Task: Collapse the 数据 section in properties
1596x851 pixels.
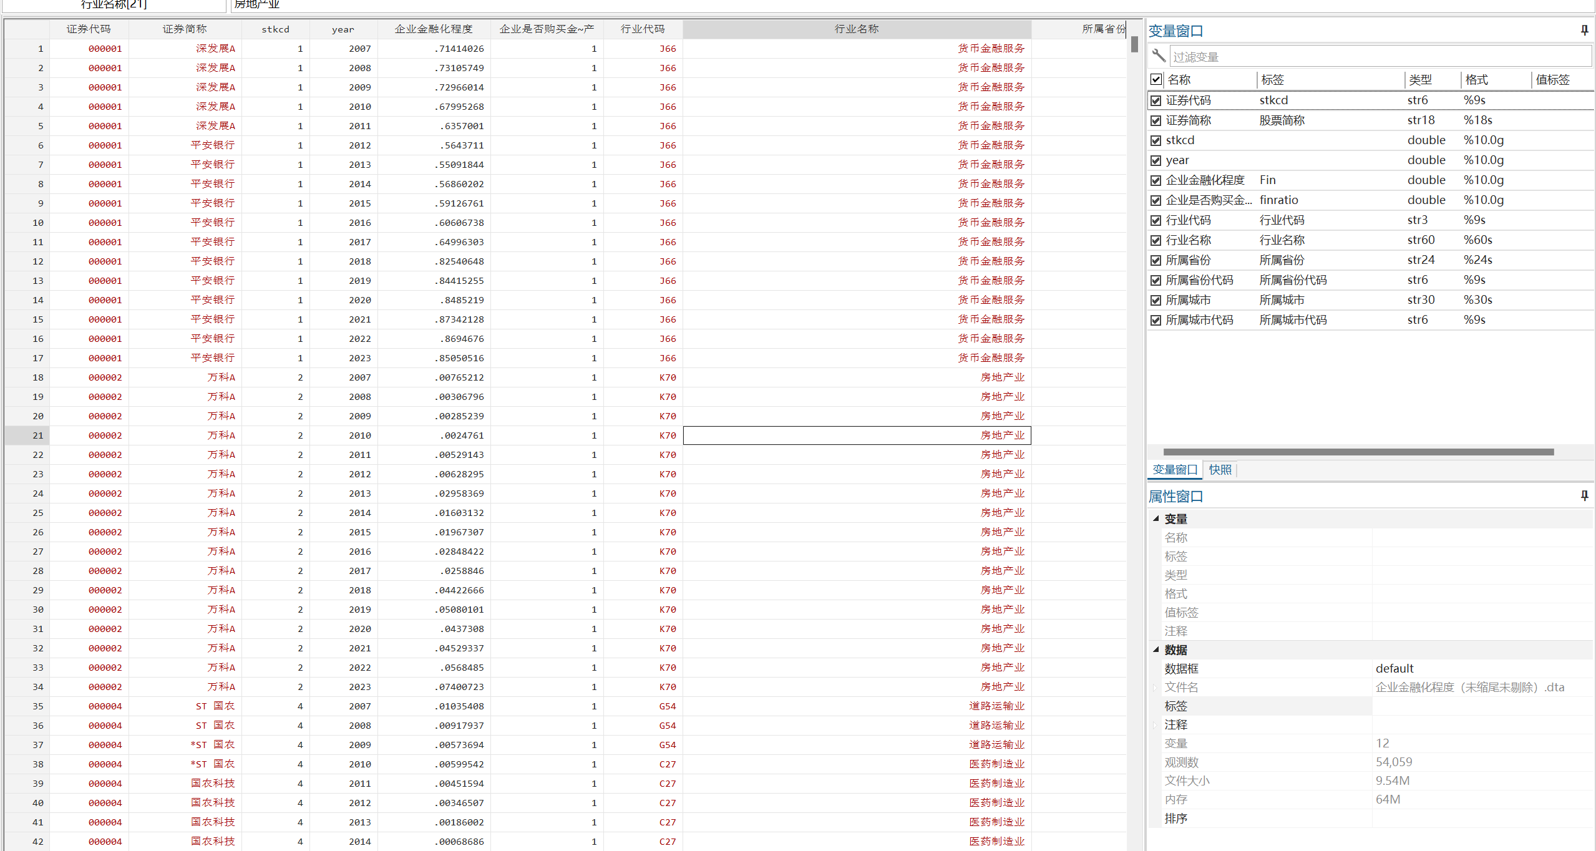Action: pyautogui.click(x=1156, y=649)
